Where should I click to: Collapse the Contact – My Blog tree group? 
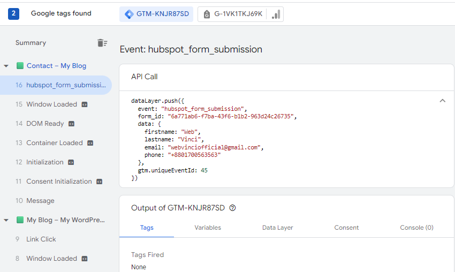click(x=6, y=66)
